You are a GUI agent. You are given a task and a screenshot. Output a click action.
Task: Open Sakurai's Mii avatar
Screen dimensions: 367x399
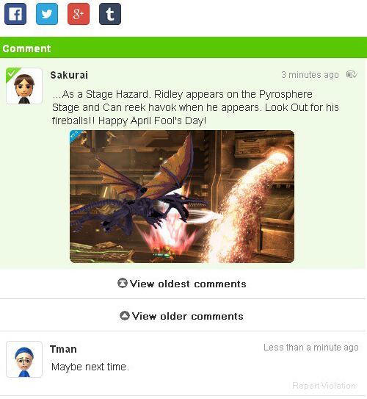pyautogui.click(x=24, y=86)
